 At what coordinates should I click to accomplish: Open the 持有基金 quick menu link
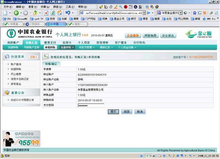(x=16, y=84)
